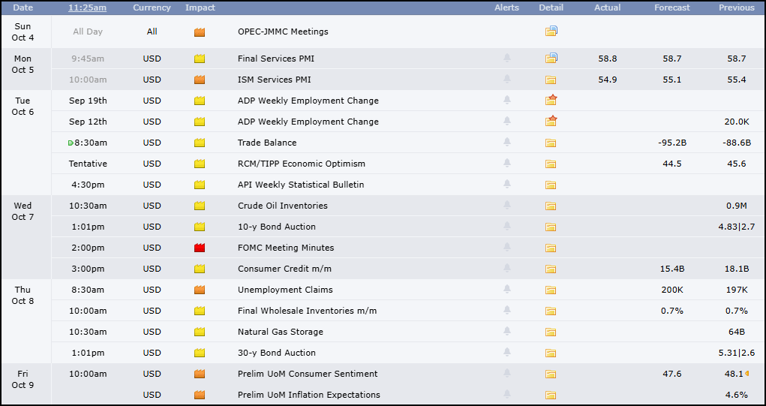Click the Currency column header
Screen dimensions: 766x406
pos(152,8)
